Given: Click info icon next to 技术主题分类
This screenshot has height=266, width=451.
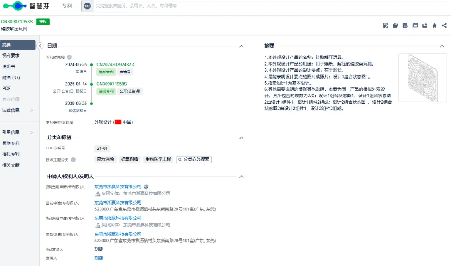Looking at the screenshot, I should [x=73, y=160].
